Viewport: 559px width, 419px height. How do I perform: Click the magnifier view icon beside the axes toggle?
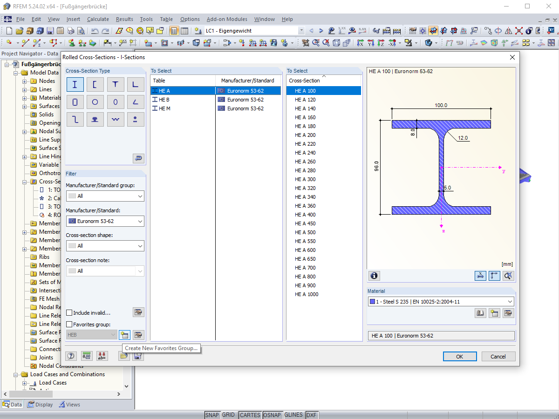(x=508, y=276)
